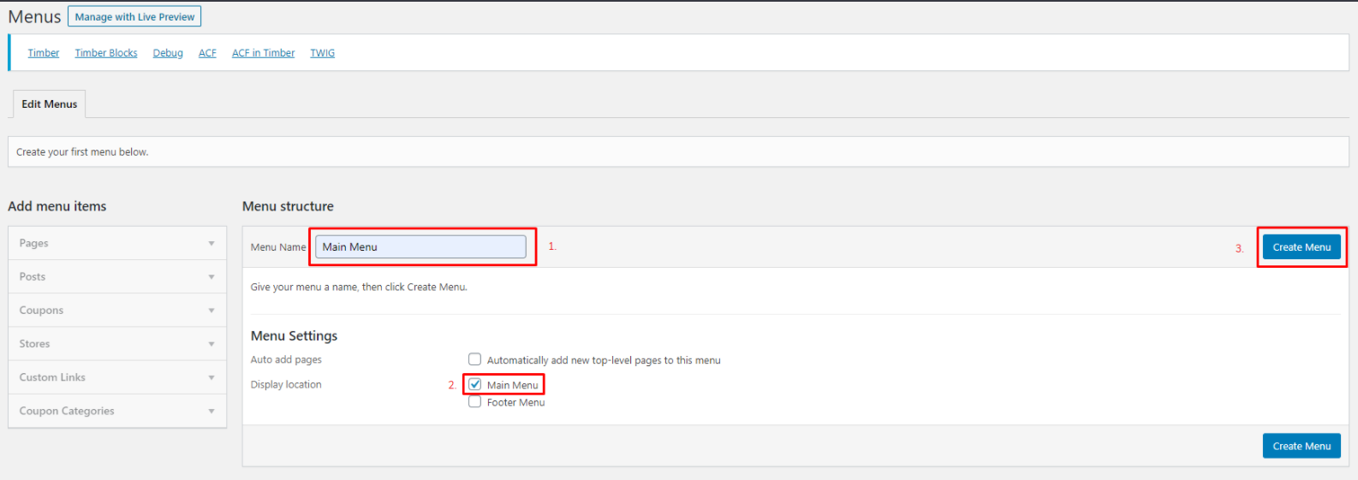Focus the Menu Name input field
1358x480 pixels.
[x=420, y=246]
